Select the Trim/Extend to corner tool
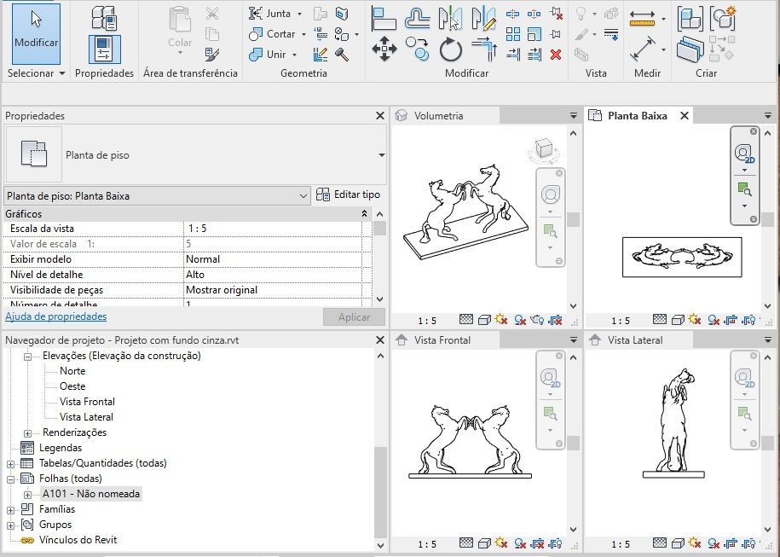Viewport: 780px width, 557px height. click(484, 49)
